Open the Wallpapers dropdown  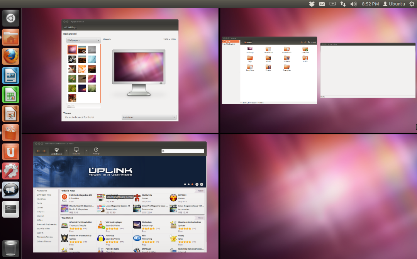83,40
